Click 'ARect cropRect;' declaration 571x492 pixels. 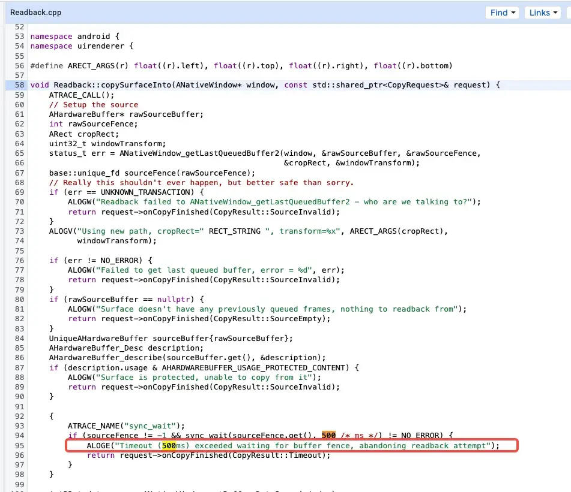click(x=84, y=134)
